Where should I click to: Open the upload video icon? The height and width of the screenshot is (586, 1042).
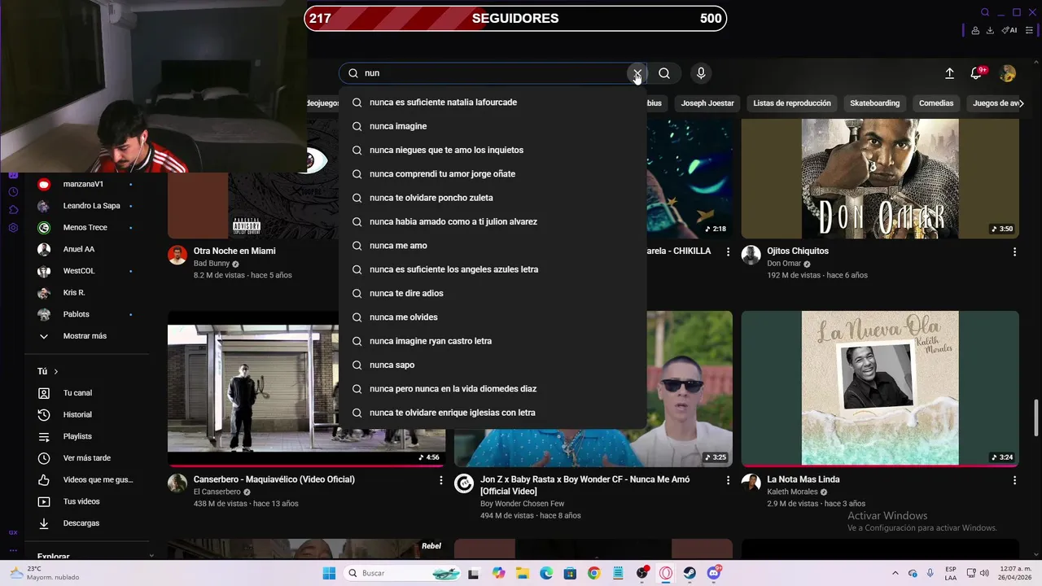click(x=949, y=73)
